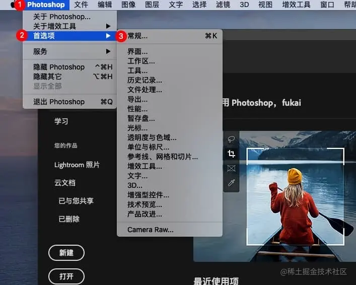Open 导出... preferences
Image resolution: width=356 pixels, height=285 pixels.
click(x=170, y=99)
